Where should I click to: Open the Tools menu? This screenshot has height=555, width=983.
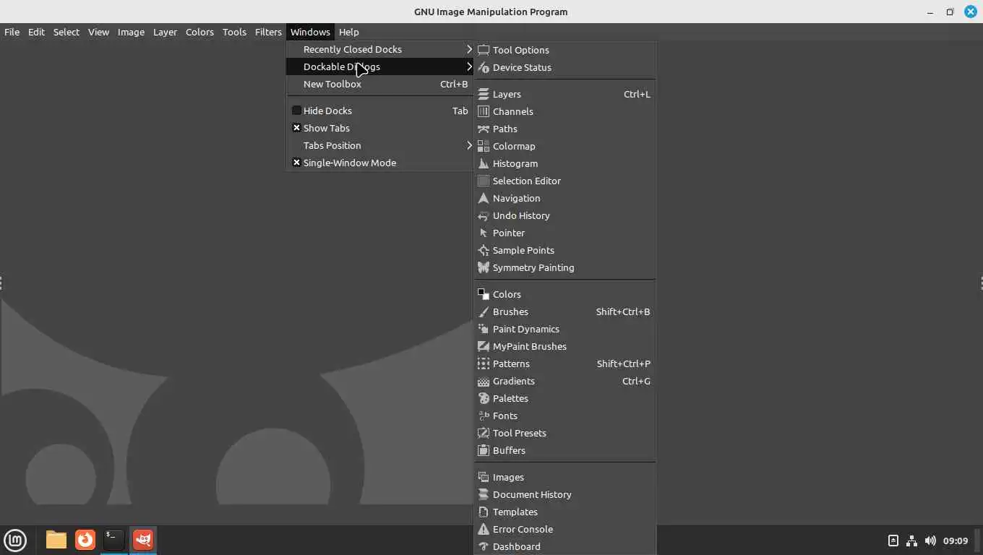pyautogui.click(x=234, y=32)
